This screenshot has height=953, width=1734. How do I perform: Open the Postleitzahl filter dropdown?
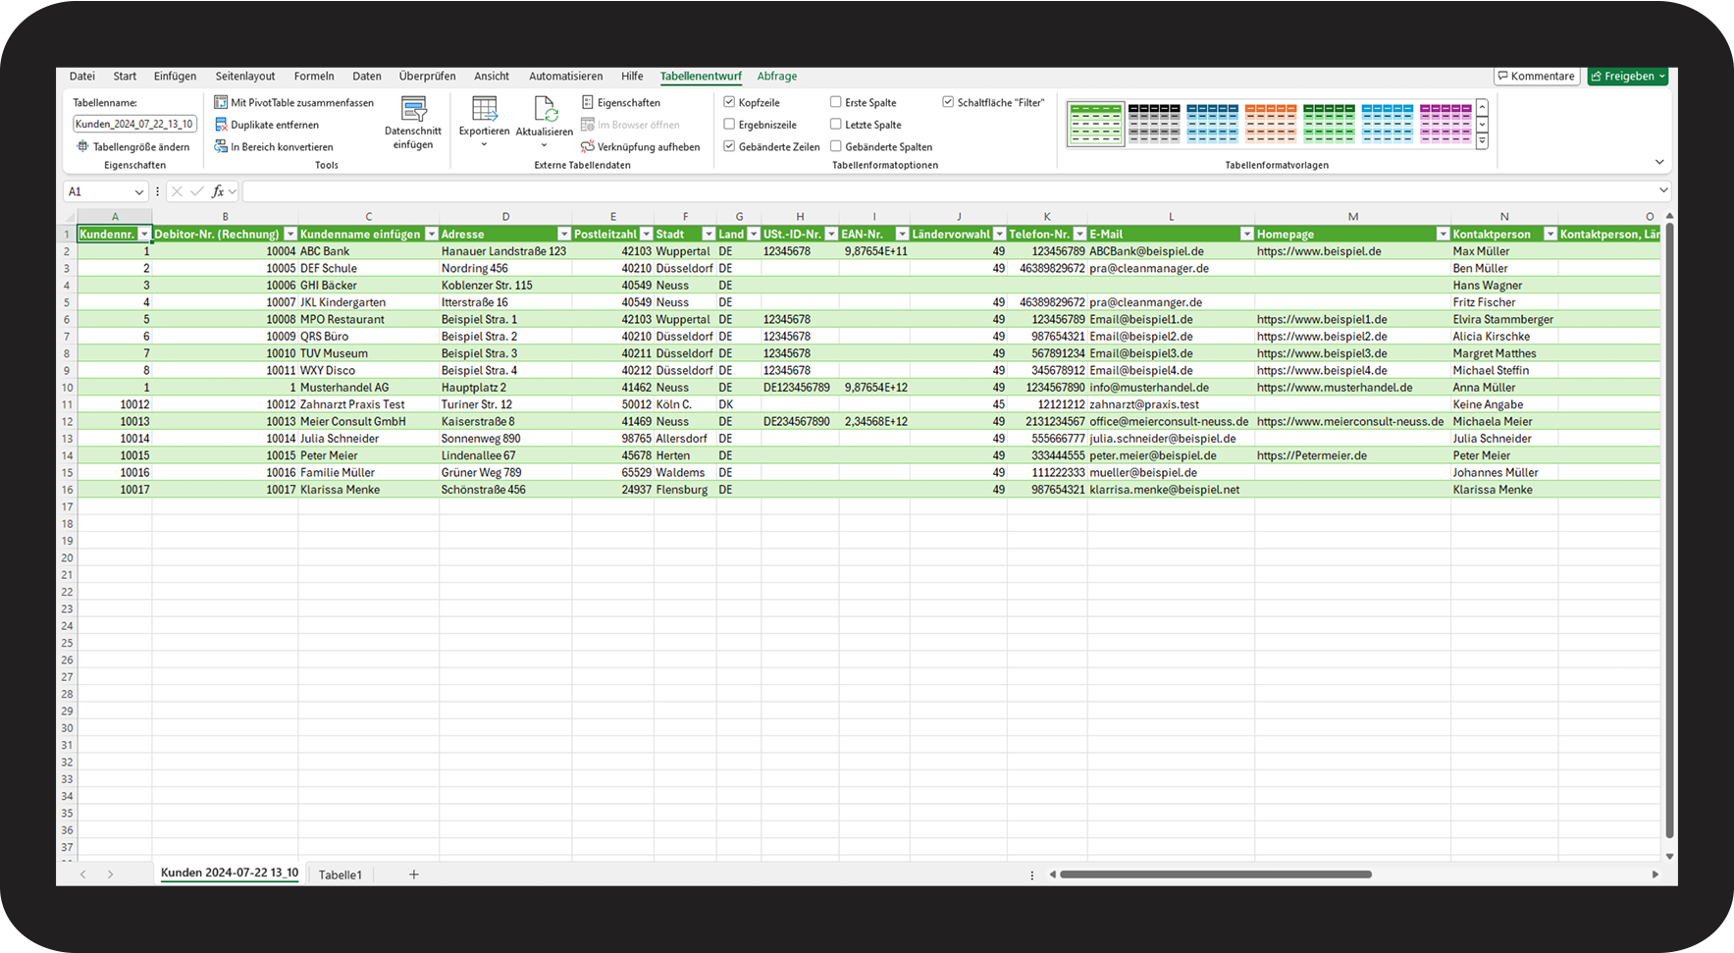[647, 235]
